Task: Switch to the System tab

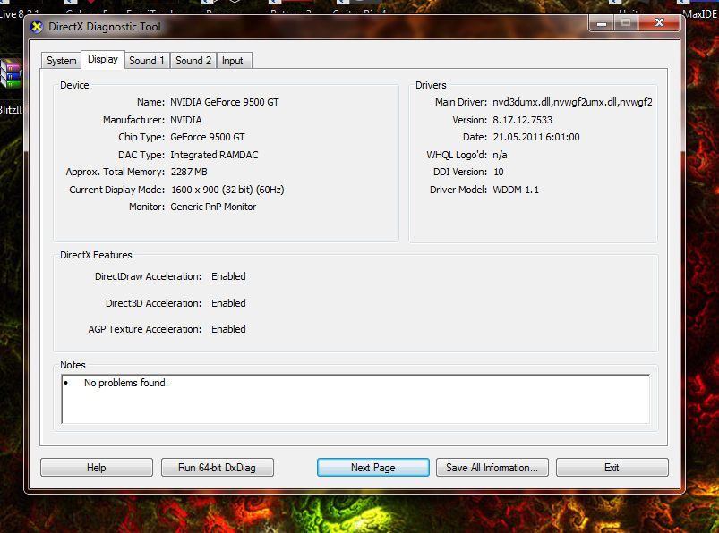Action: [x=61, y=61]
